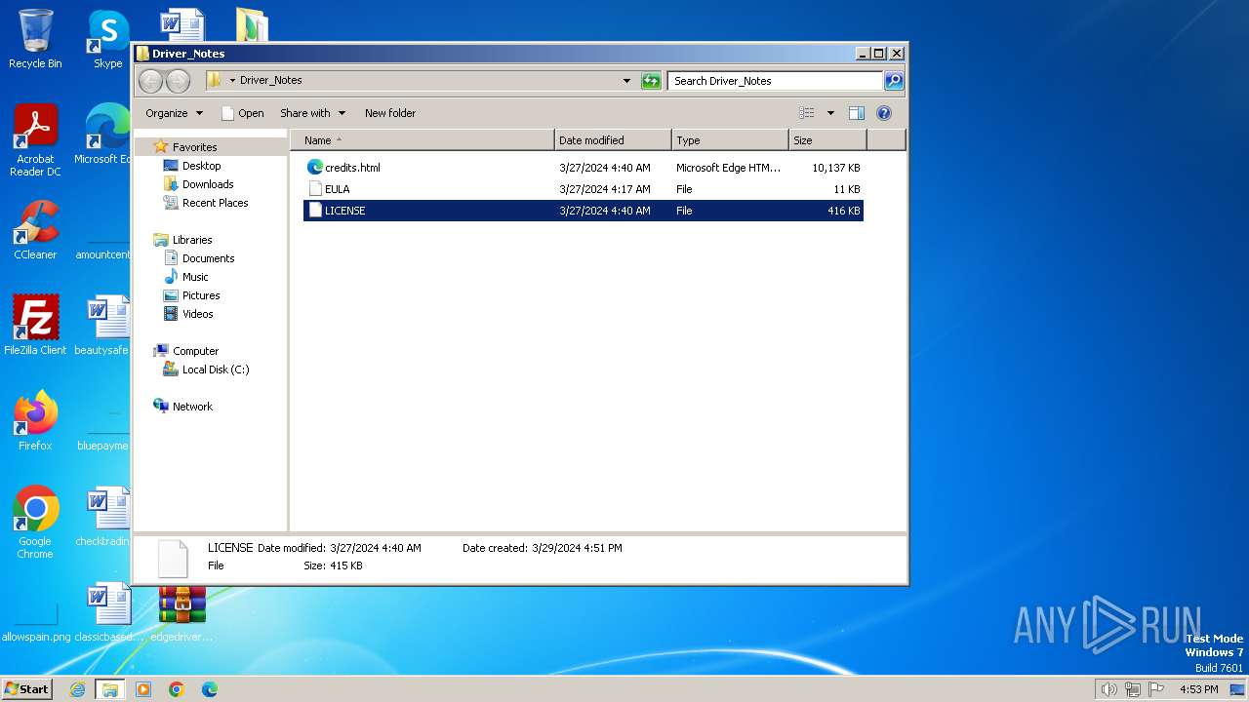This screenshot has height=702, width=1249.
Task: Open the network tray icon
Action: (1132, 689)
